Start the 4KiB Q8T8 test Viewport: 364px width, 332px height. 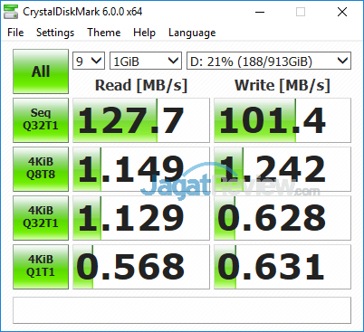[41, 169]
